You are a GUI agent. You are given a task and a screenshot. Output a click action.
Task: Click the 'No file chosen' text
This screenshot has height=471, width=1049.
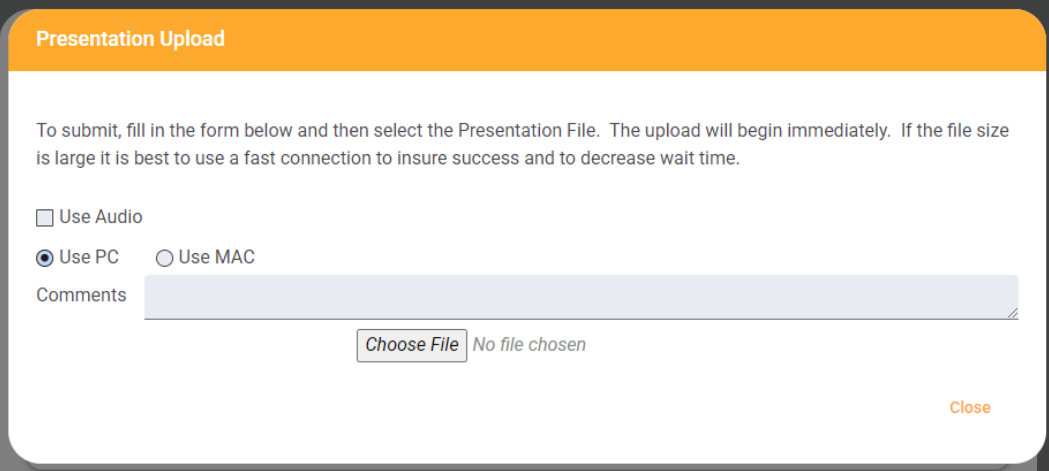pos(529,345)
